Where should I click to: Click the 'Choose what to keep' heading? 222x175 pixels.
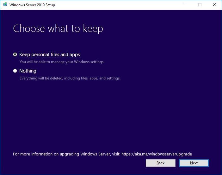(58, 29)
